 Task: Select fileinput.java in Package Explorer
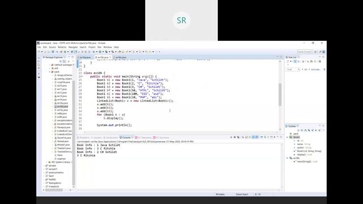pyautogui.click(x=62, y=127)
